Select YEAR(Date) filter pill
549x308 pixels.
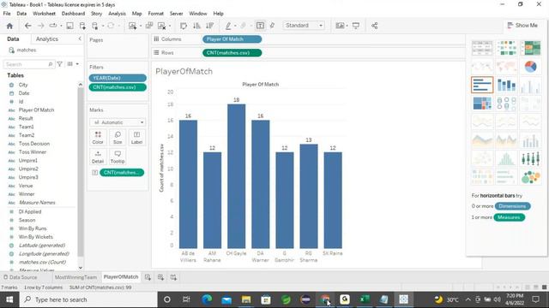click(118, 78)
